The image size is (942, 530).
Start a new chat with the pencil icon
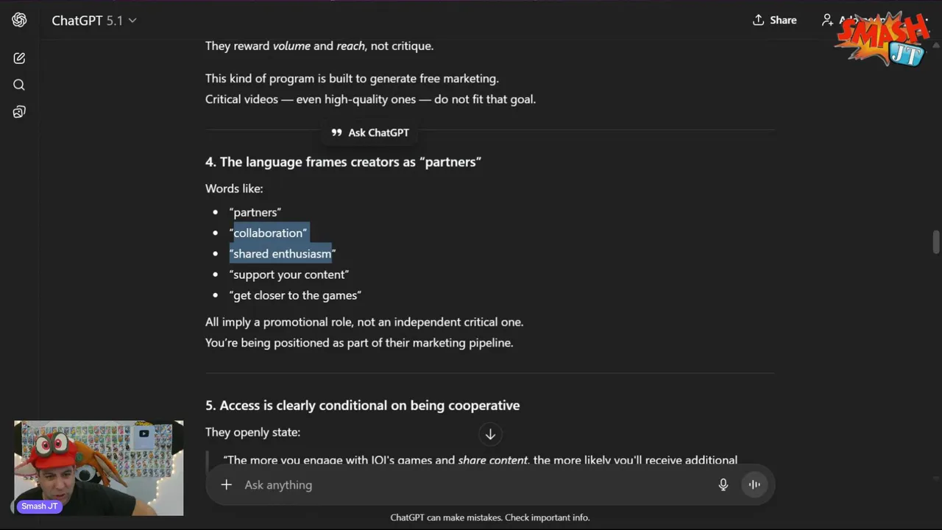pos(19,58)
